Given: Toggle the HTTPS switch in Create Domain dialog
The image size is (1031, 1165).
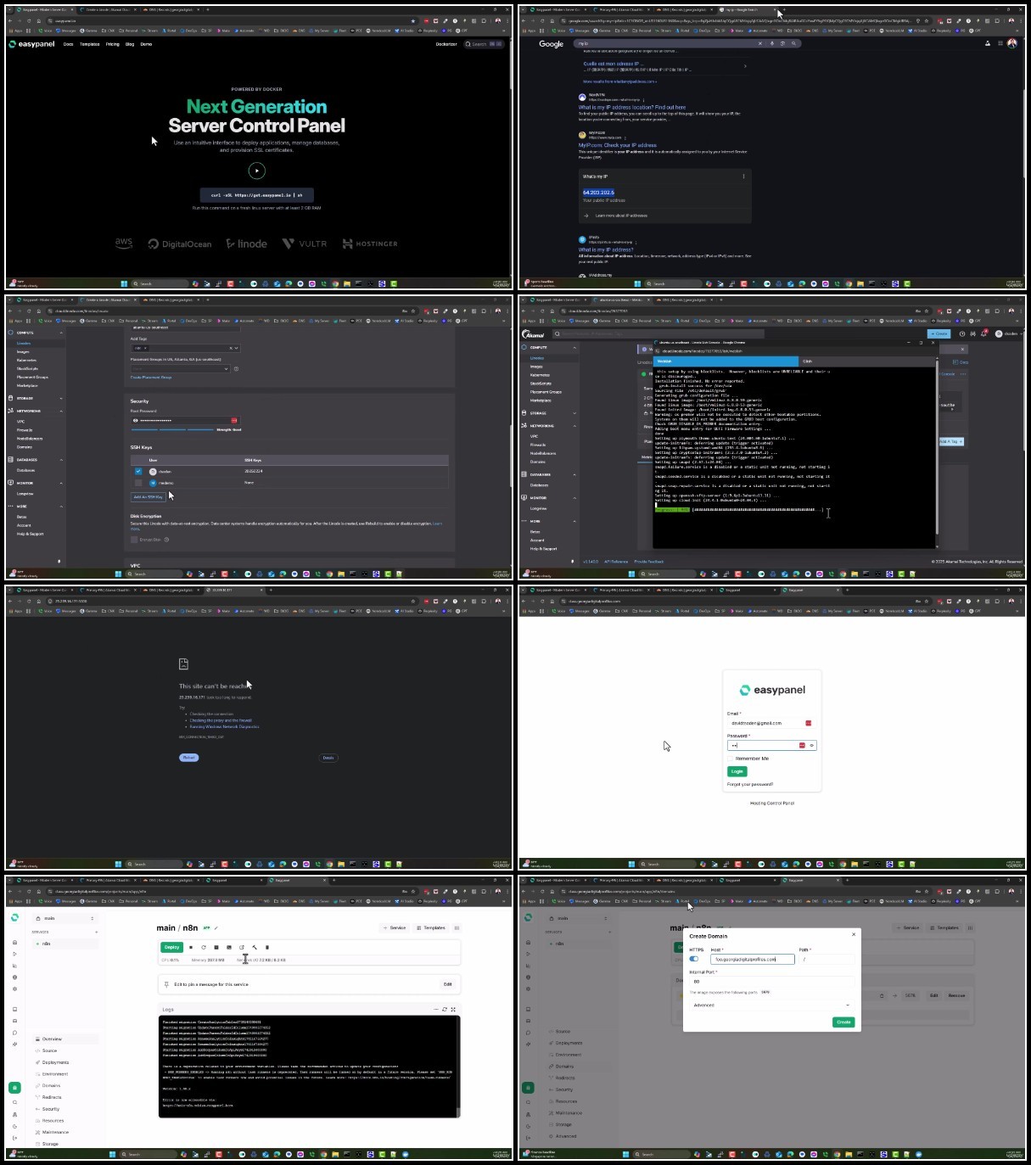Looking at the screenshot, I should click(x=694, y=959).
